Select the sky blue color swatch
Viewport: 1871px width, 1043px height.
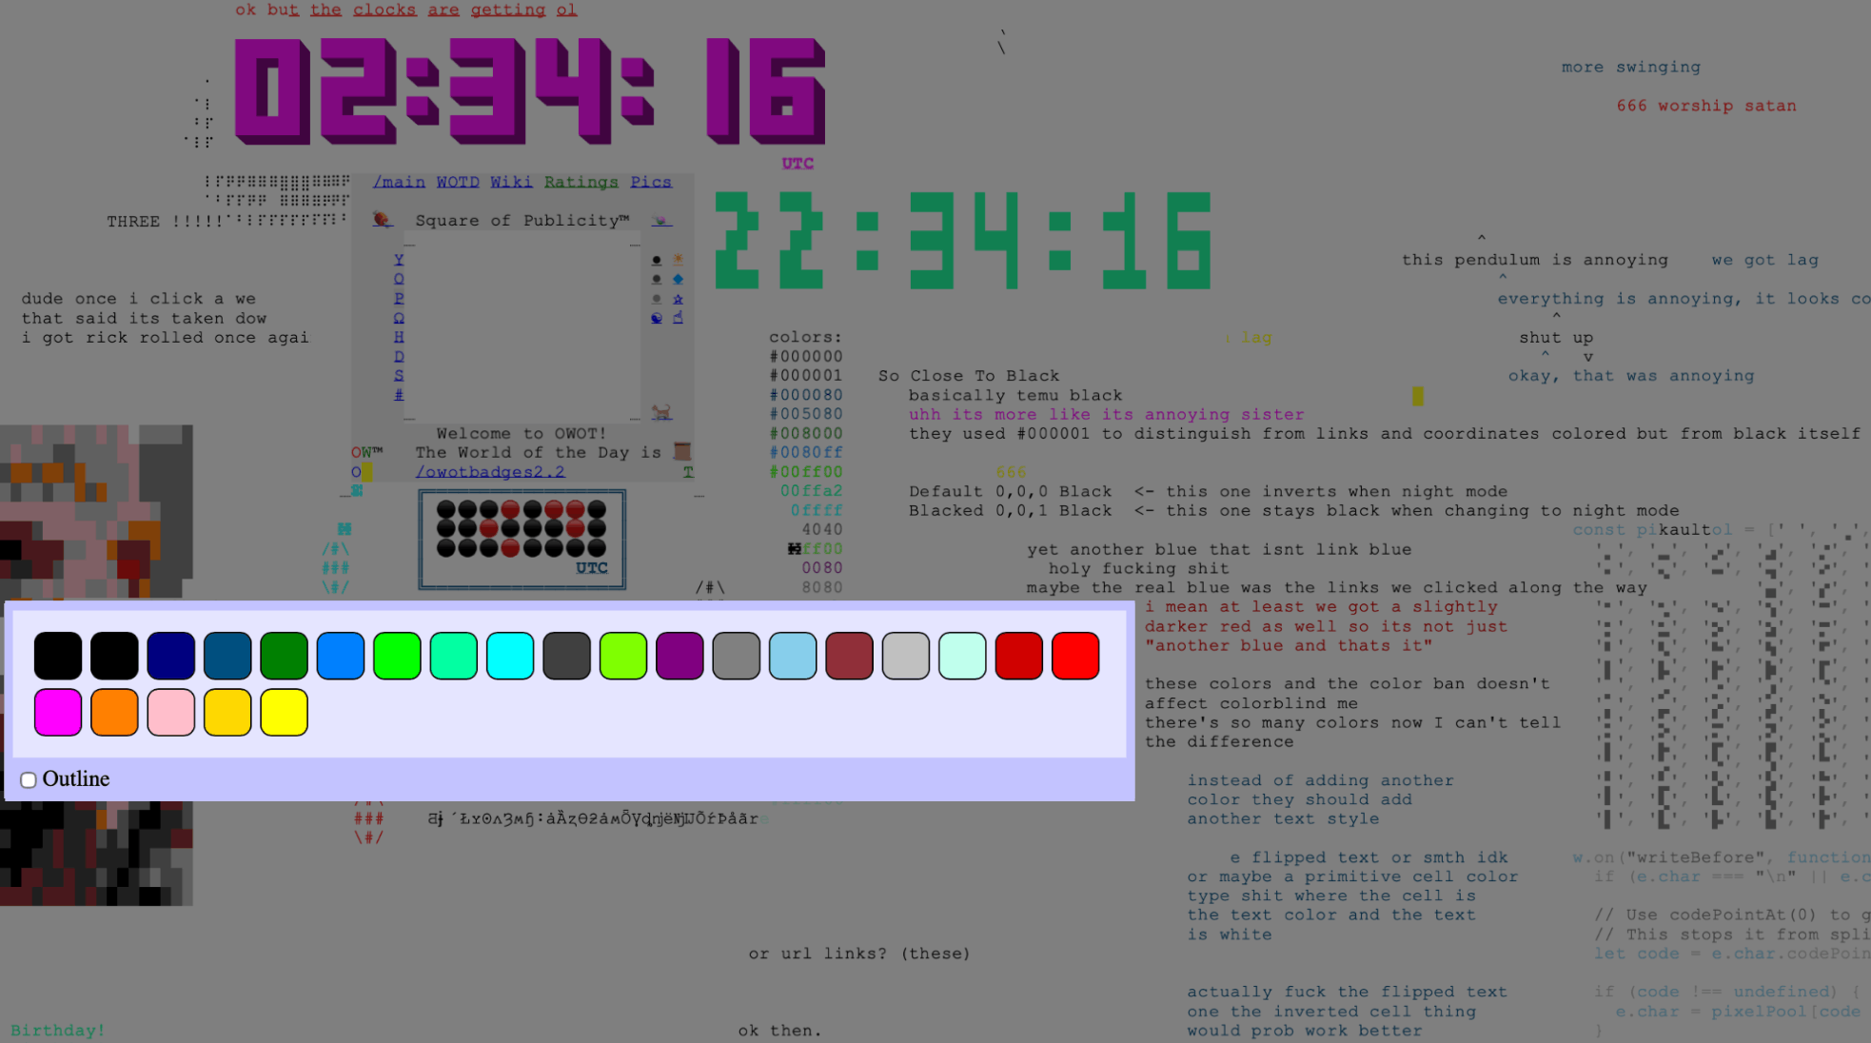click(x=793, y=656)
